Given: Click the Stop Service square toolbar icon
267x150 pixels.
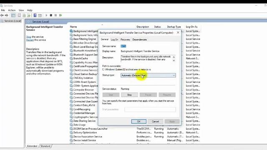Looking at the screenshot, I should pos(51,15).
